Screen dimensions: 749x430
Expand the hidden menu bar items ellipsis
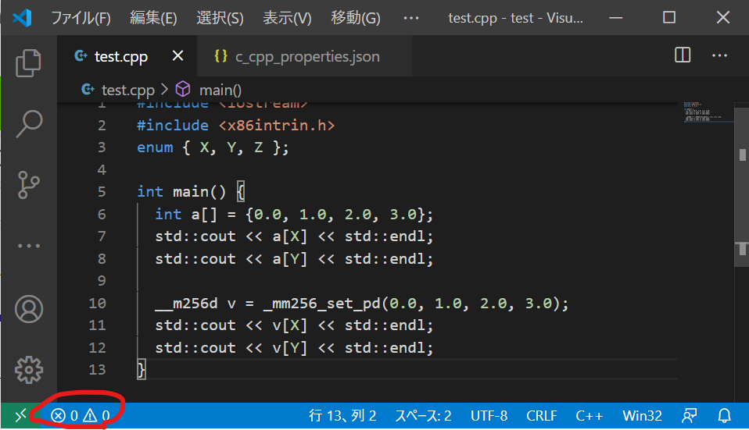pyautogui.click(x=414, y=18)
